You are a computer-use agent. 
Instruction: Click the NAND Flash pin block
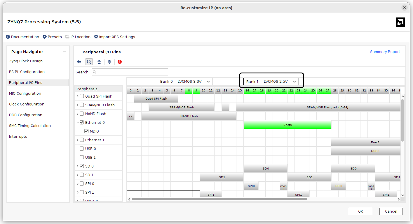tap(189, 116)
